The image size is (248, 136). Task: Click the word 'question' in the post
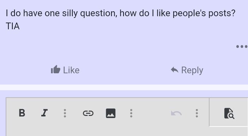click(x=99, y=13)
